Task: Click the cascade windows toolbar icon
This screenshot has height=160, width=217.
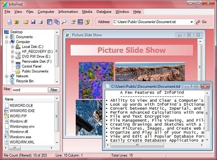Action: [x=57, y=22]
